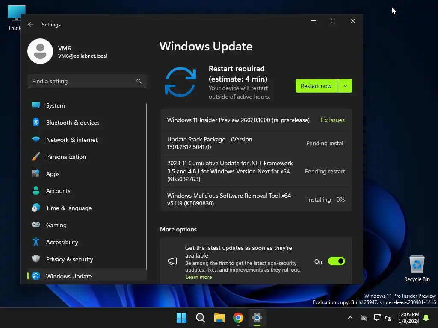Image resolution: width=438 pixels, height=328 pixels.
Task: Click Windows 11 Insider Preview 26020.1000 text
Action: coord(238,120)
